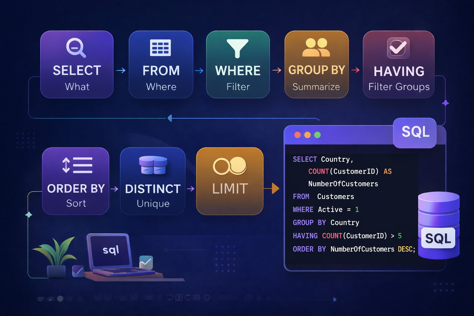Click the 'GROUP BY Country' code line
This screenshot has width=474, height=316.
[326, 222]
